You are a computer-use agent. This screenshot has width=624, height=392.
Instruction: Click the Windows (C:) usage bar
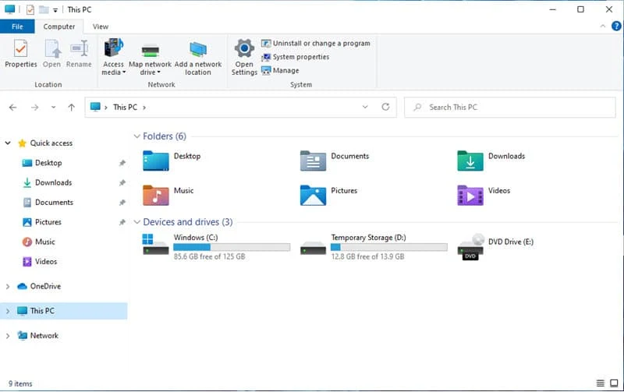pyautogui.click(x=232, y=247)
